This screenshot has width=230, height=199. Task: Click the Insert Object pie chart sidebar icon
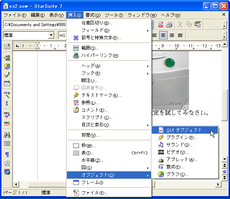(7, 66)
